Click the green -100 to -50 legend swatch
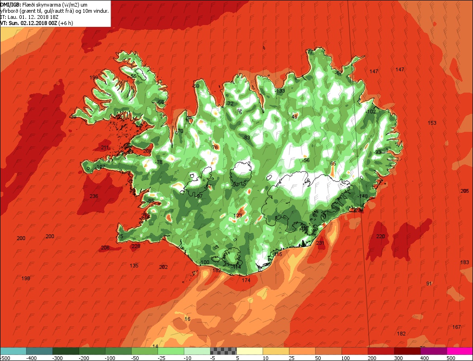 (x=118, y=351)
